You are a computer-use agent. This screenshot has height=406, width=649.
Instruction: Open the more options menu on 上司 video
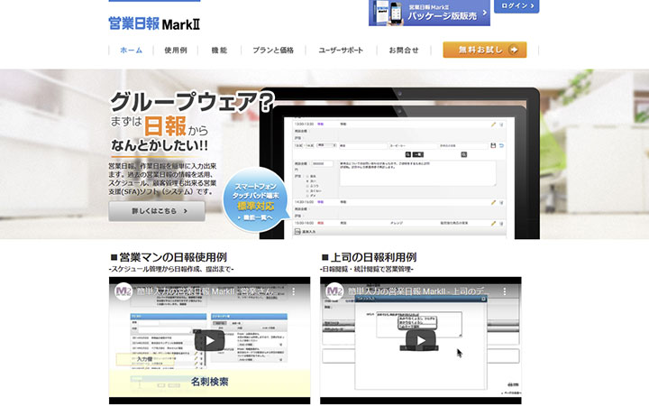(505, 291)
